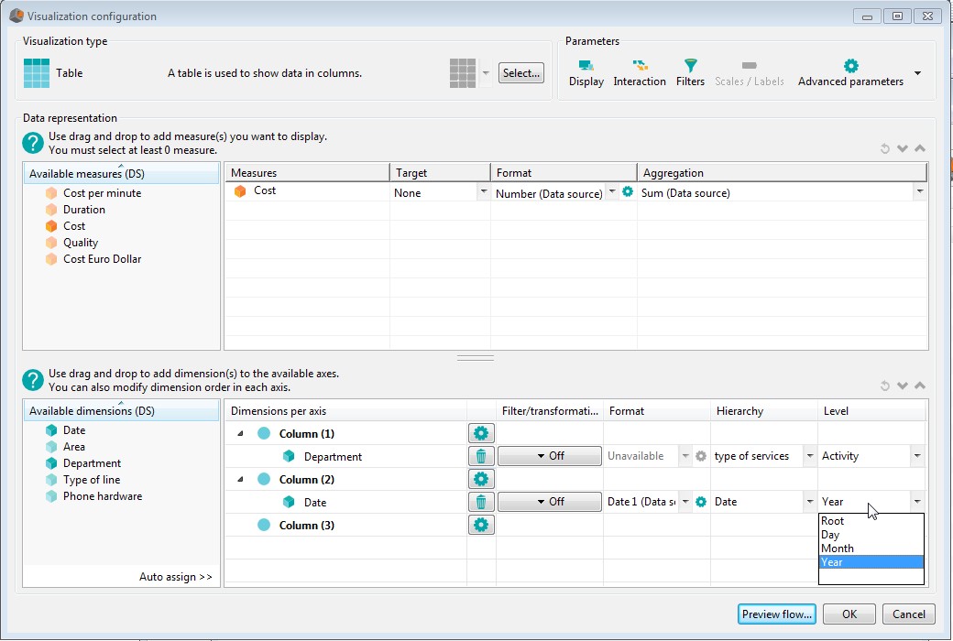This screenshot has width=953, height=641.
Task: Click Auto assign >> link
Action: [176, 577]
